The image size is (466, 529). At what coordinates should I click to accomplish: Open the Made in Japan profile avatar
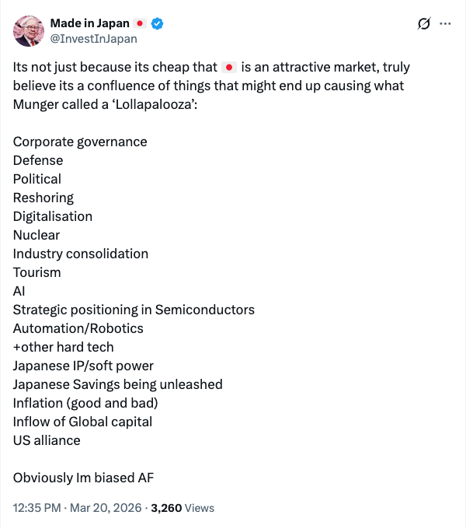[x=29, y=30]
